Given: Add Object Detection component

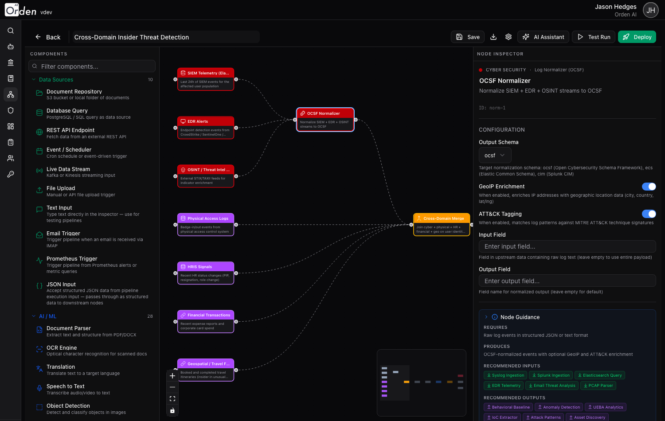Looking at the screenshot, I should coord(92,409).
